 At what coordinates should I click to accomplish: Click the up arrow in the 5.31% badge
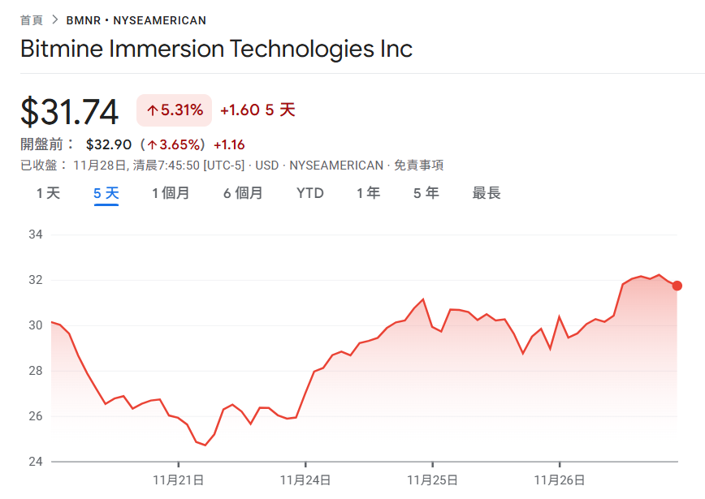tap(152, 110)
